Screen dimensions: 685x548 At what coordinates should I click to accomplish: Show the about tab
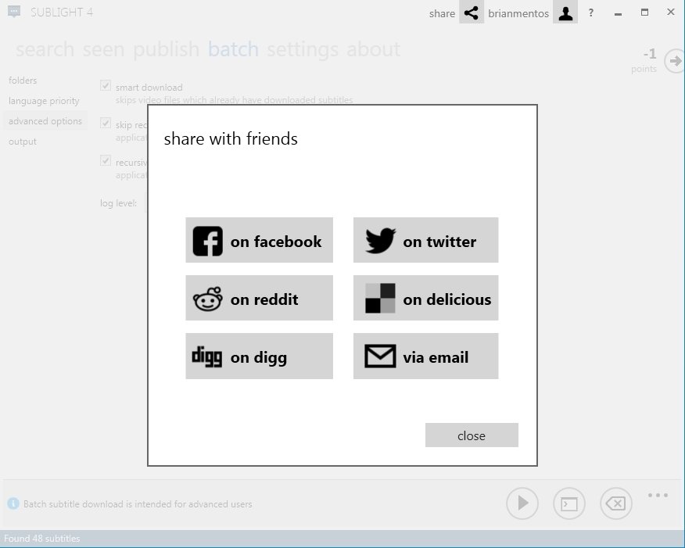pyautogui.click(x=373, y=49)
